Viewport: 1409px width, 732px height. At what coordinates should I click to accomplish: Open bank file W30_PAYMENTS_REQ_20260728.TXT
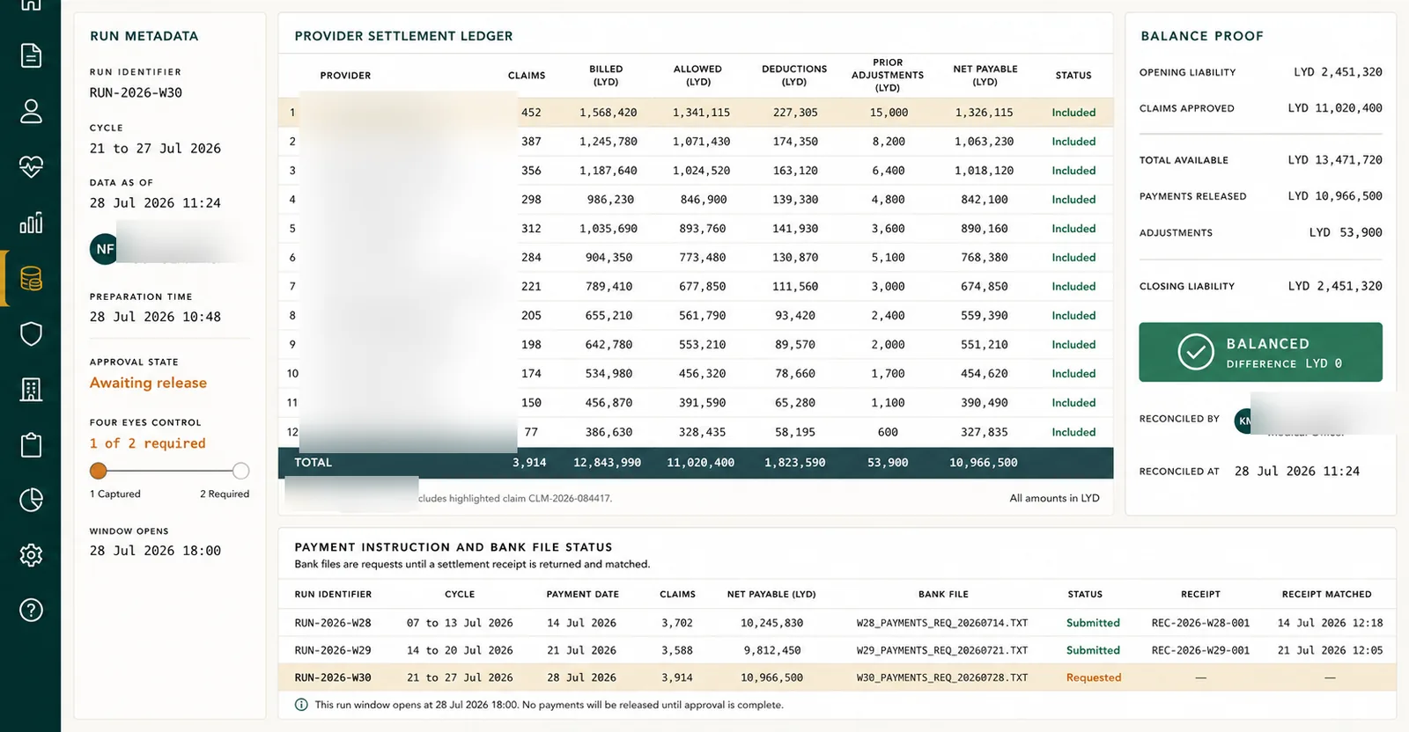[942, 677]
